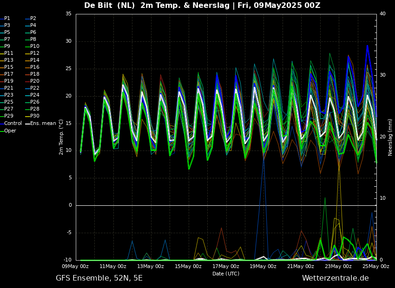395x288 pixels.
Task: Pick the 15 temperature tick label
Action: tap(68, 124)
